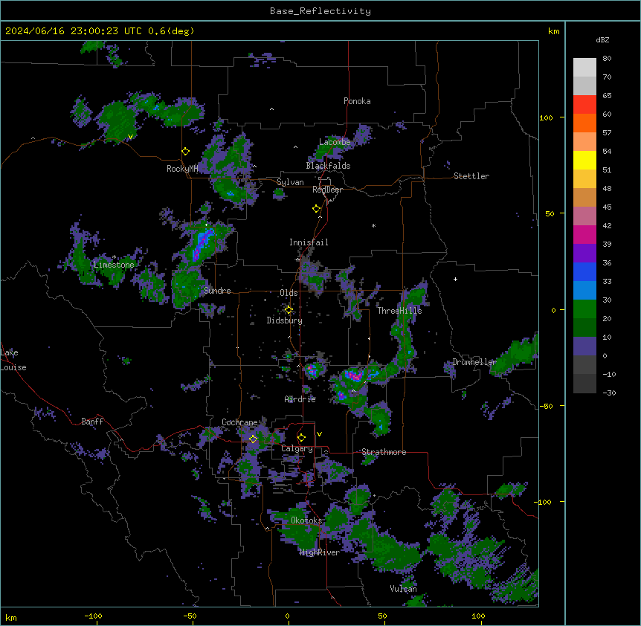Click the bright green legend swatch for 30 dBZ
The image size is (641, 626).
pos(584,309)
